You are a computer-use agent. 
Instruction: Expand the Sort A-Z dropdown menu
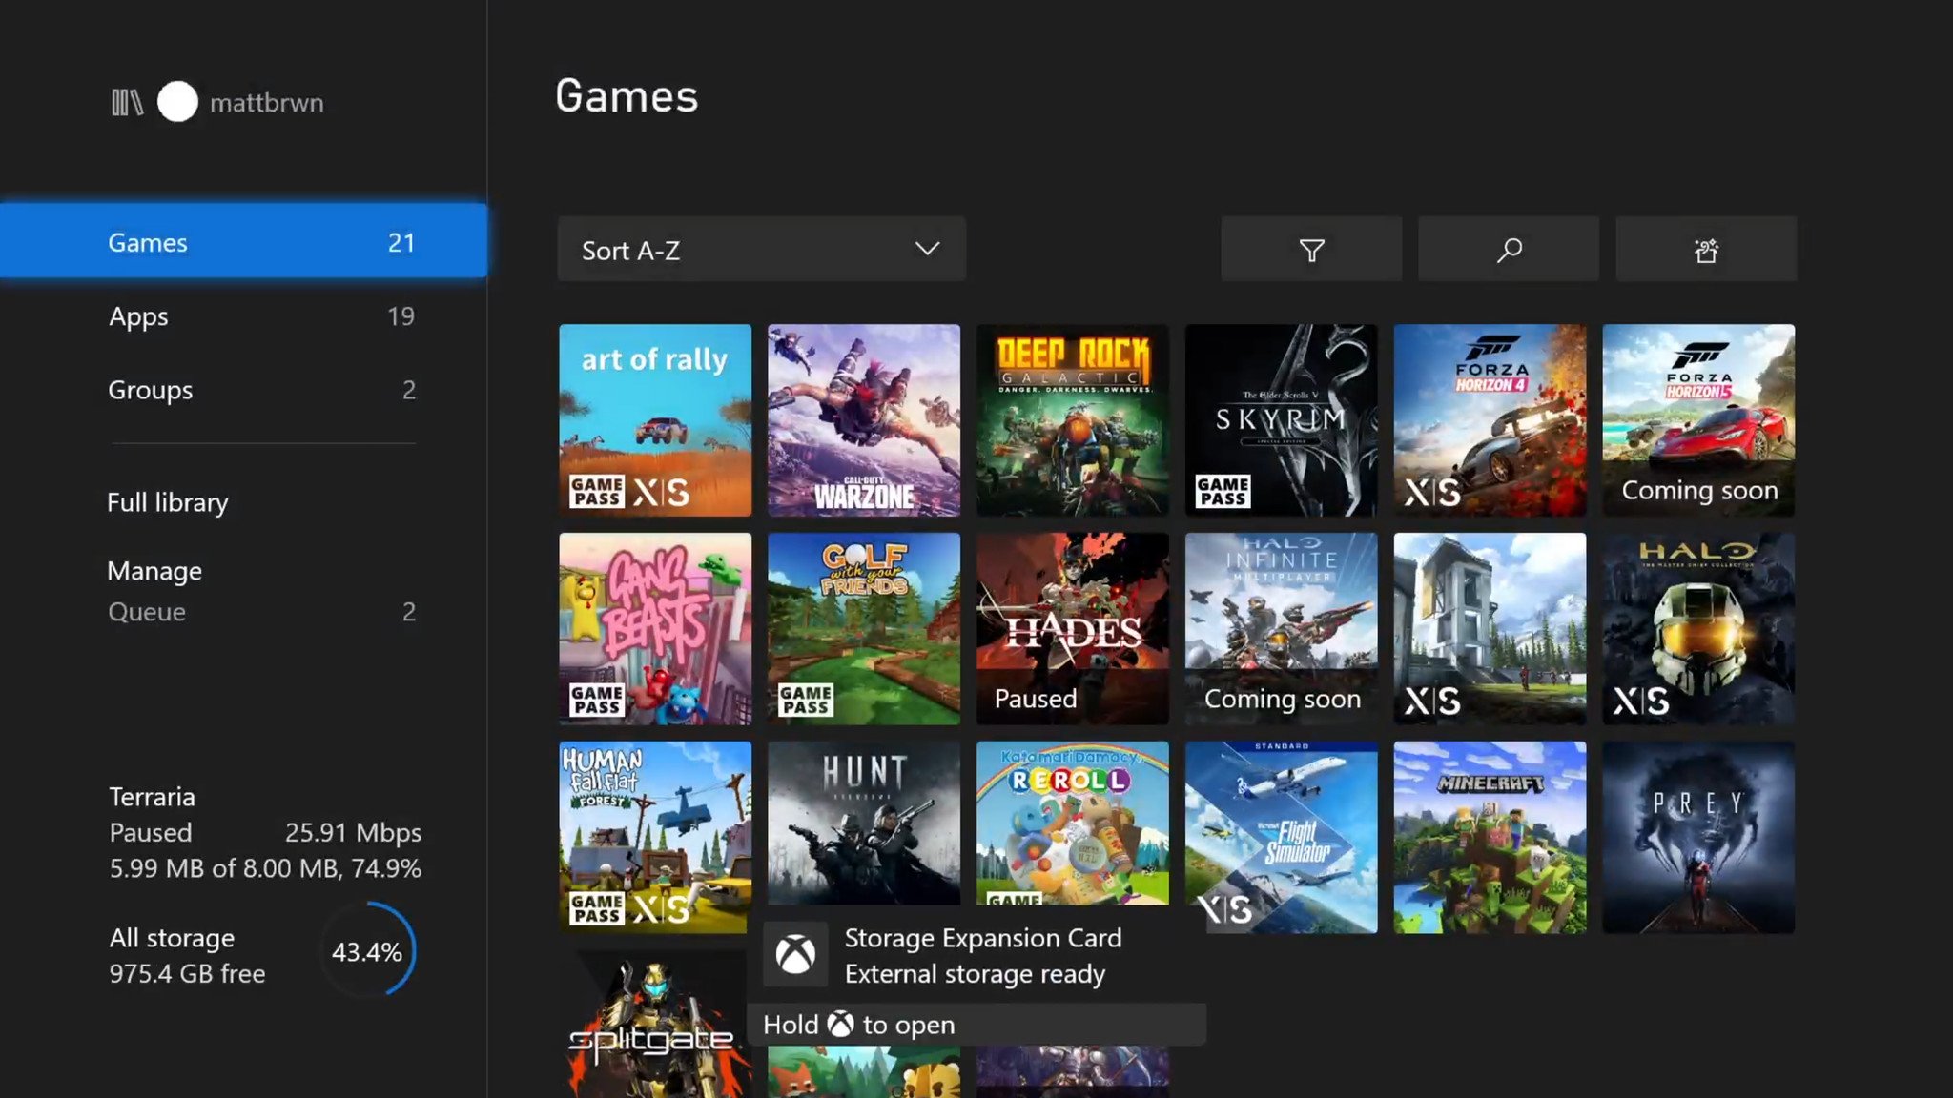(x=758, y=250)
